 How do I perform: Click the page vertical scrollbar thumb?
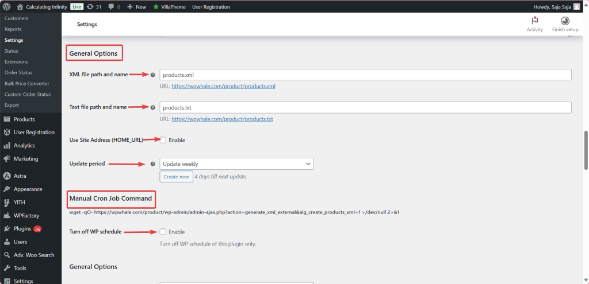coord(586,150)
